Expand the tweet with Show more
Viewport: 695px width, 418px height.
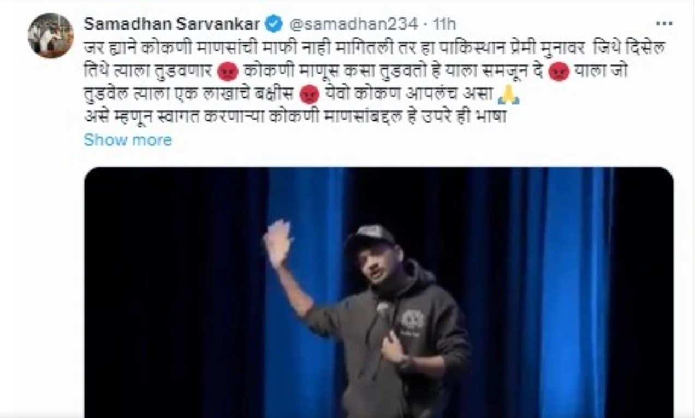click(x=128, y=140)
